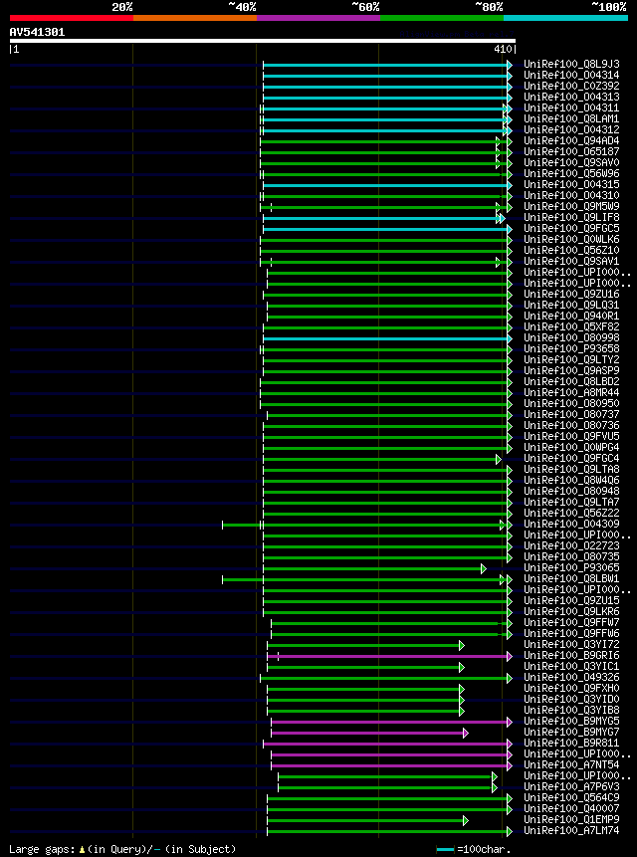
Task: Select the UniRef100_Q0WLK6 label
Action: 571,240
